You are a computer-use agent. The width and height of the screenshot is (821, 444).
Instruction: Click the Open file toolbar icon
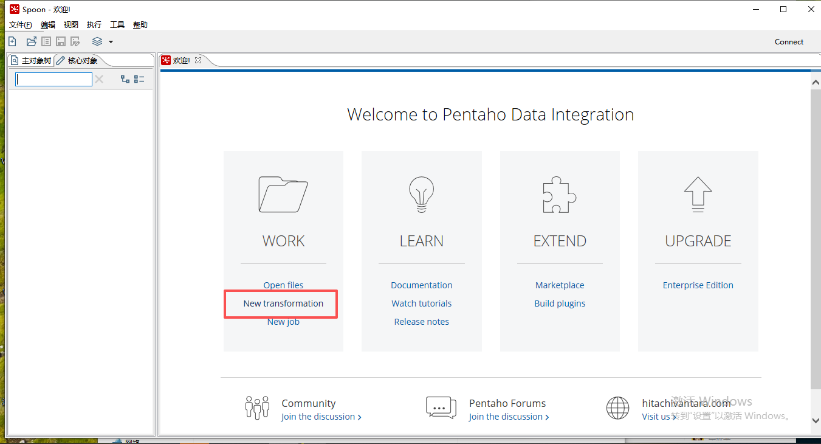[x=31, y=41]
